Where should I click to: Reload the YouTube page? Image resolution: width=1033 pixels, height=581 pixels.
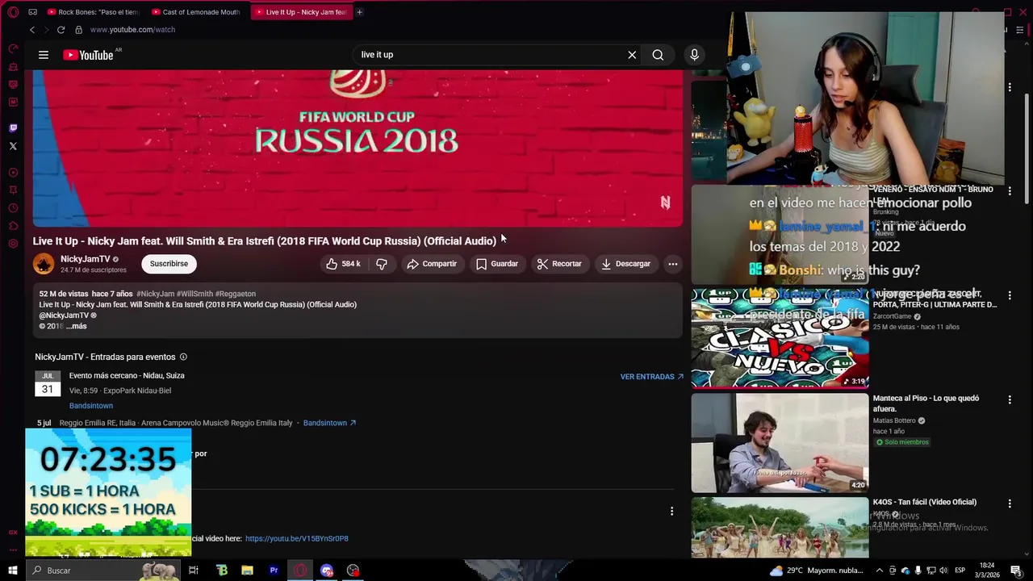(x=61, y=30)
